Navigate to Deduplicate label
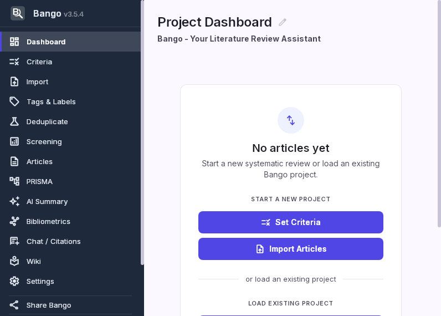 (x=47, y=122)
